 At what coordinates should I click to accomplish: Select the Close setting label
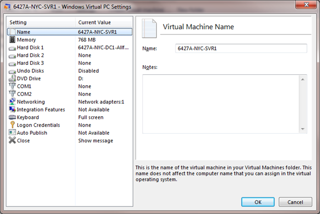(23, 141)
